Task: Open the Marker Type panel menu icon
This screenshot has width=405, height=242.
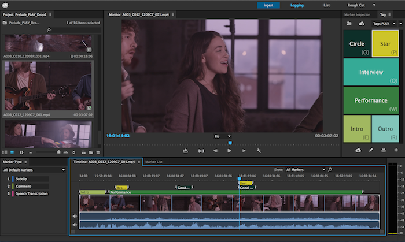Action: pyautogui.click(x=25, y=162)
